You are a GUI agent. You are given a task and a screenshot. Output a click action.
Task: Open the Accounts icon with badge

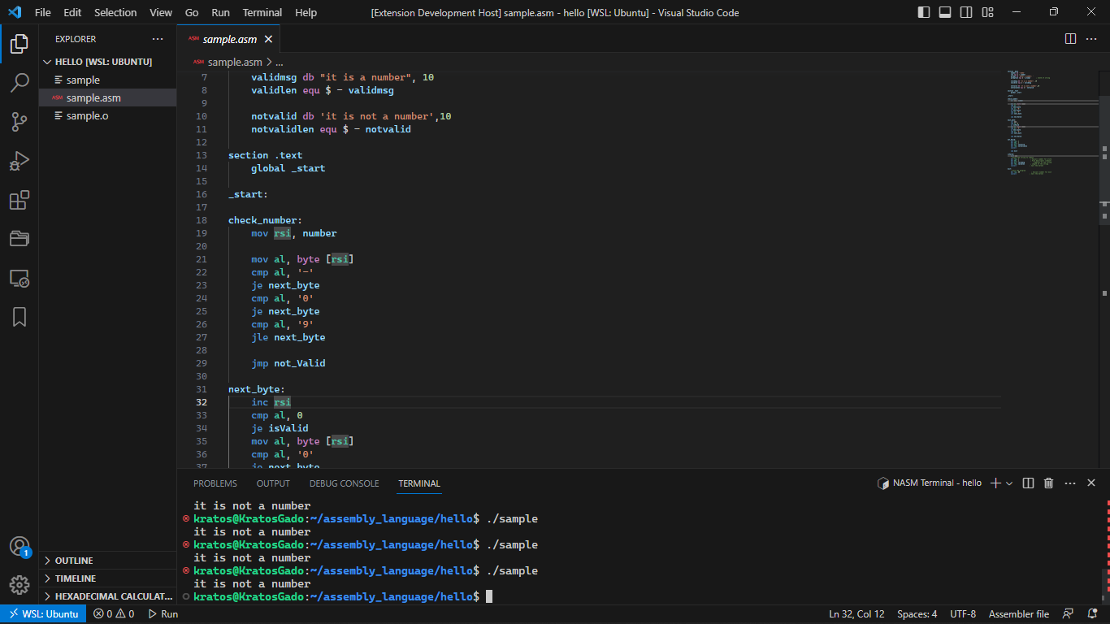point(20,547)
